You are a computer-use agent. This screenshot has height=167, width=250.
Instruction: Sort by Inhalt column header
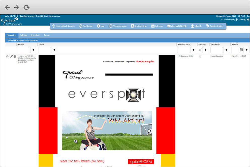(41, 45)
